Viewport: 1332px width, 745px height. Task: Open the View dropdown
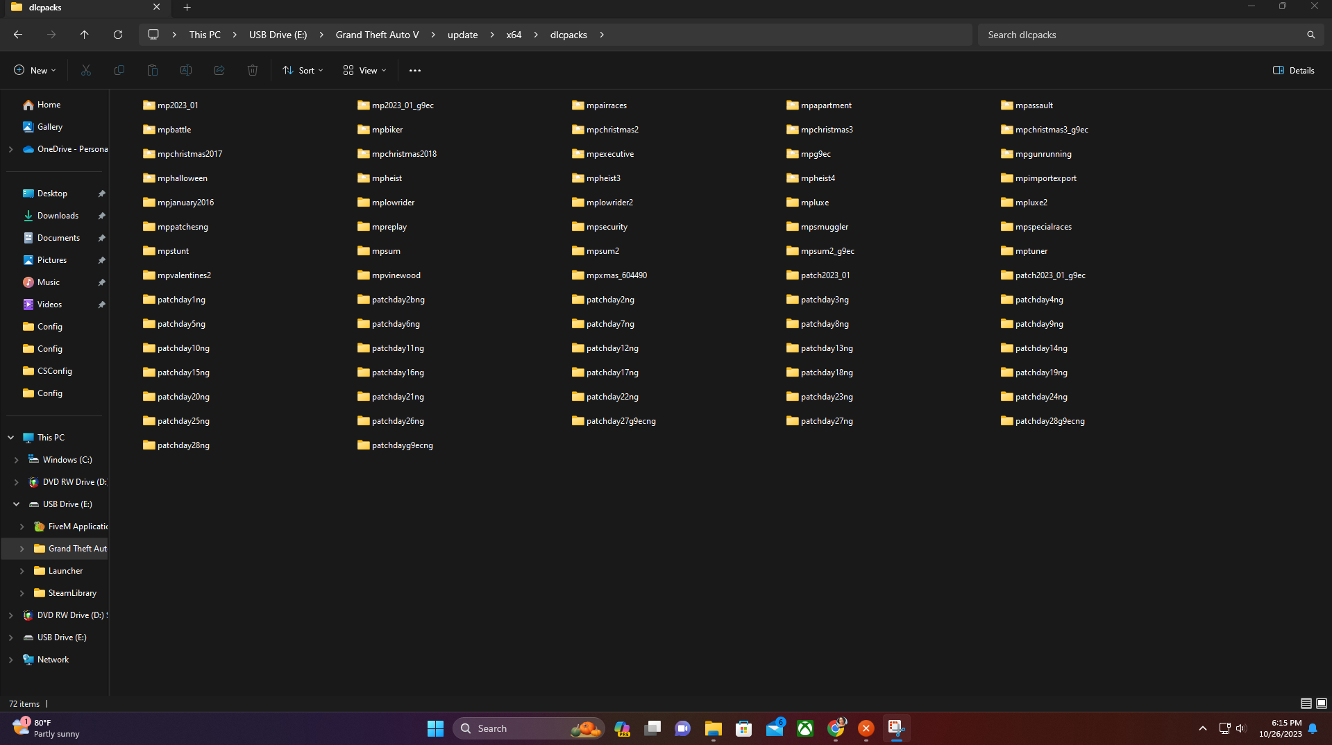[x=364, y=70]
